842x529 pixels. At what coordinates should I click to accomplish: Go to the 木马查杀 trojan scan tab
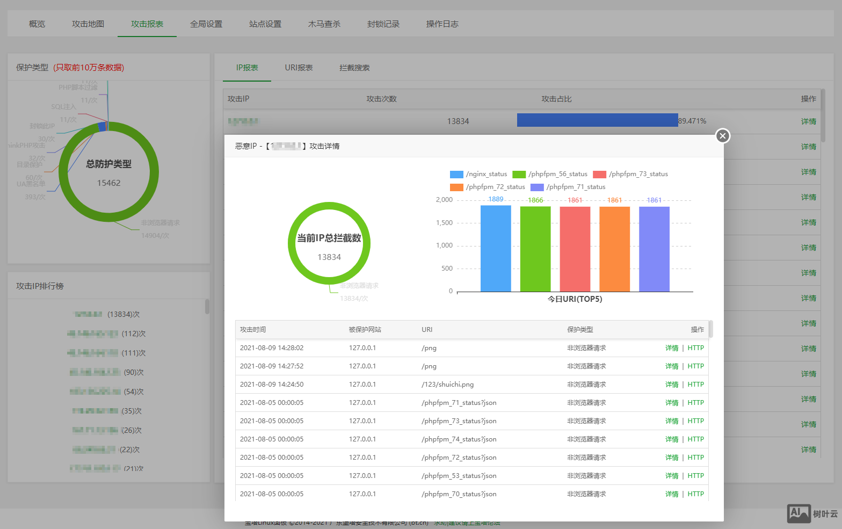[x=324, y=24]
